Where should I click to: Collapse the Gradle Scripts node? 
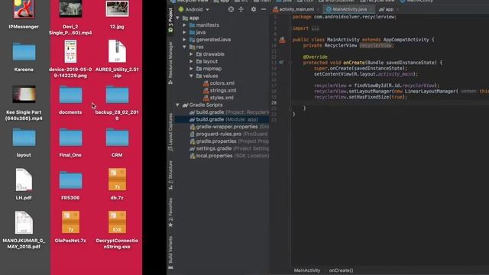177,105
